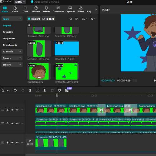
Task: Open the sort order dropdown
Action: click(85, 19)
